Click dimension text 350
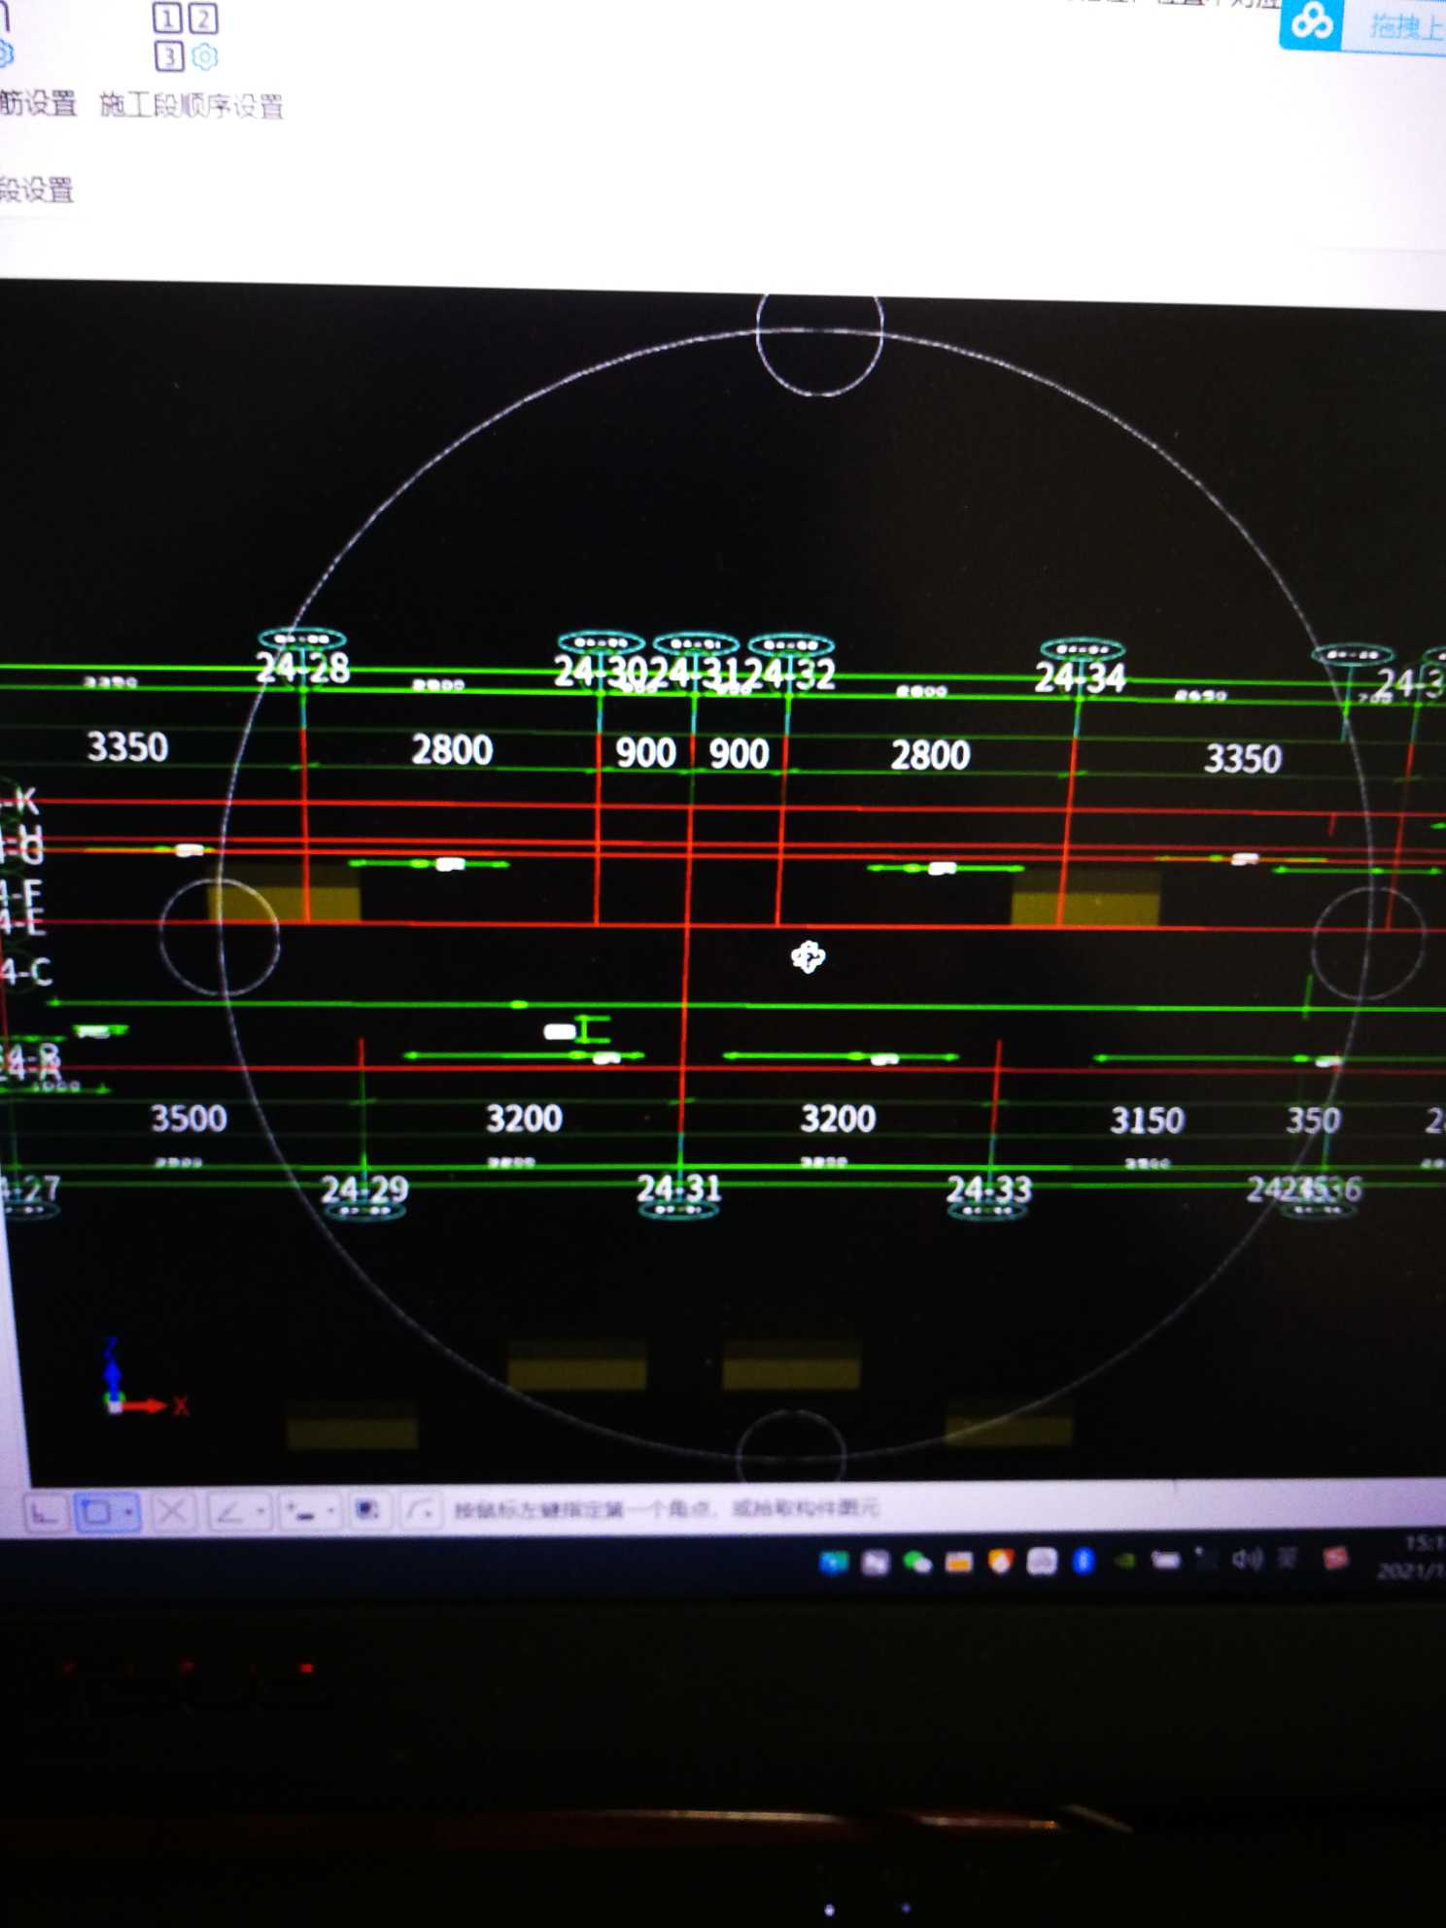The height and width of the screenshot is (1928, 1446). point(1314,1120)
